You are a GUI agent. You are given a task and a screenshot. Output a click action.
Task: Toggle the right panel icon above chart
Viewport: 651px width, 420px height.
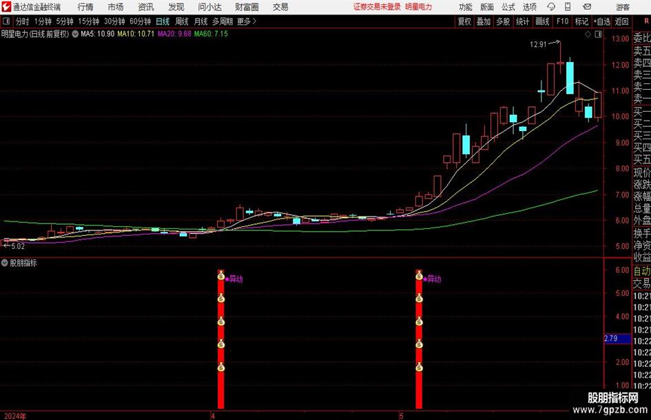tap(598, 34)
